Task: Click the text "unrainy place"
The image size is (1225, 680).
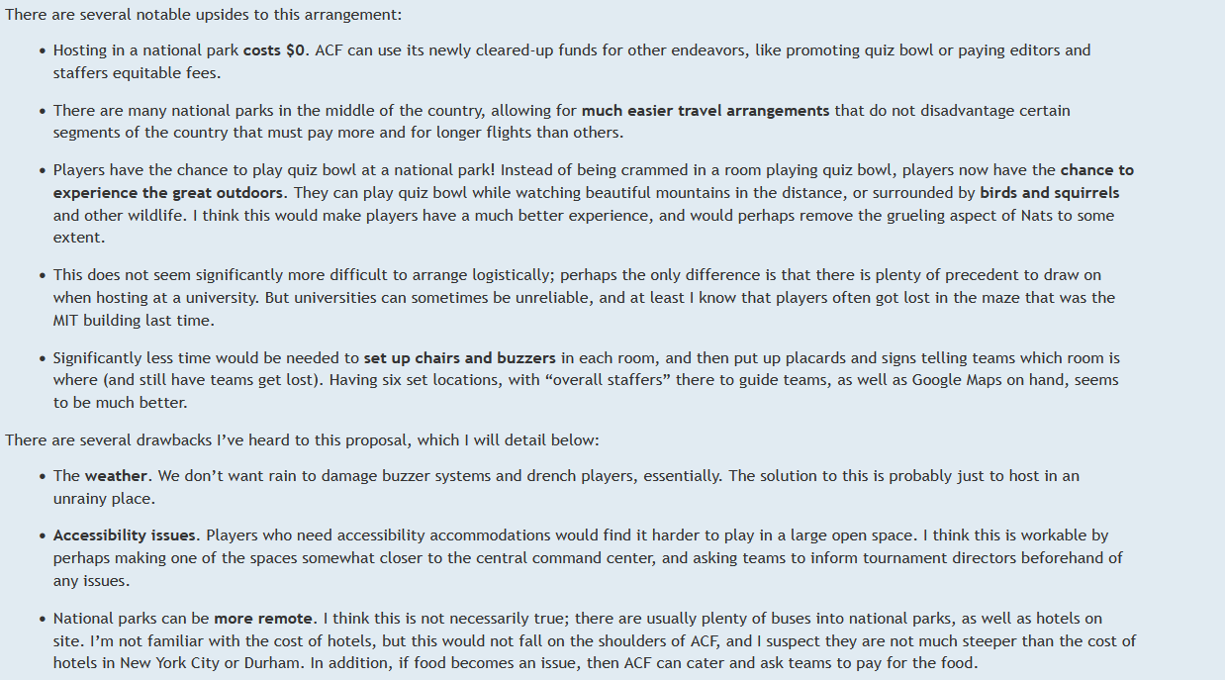Action: [x=104, y=498]
